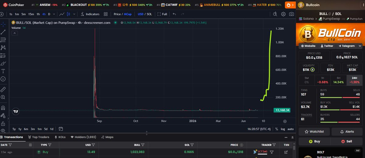Switch chart to MCap mode
This screenshot has width=365, height=158.
pos(128,14)
